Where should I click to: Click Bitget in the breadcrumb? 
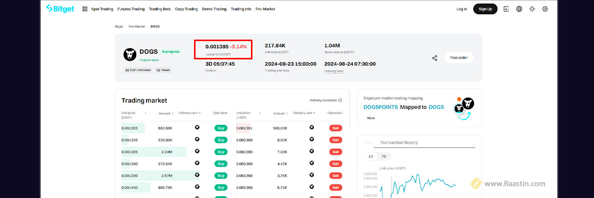(119, 26)
